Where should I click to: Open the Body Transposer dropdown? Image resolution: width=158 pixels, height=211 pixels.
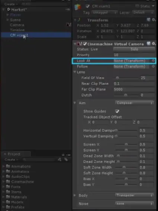point(135,195)
